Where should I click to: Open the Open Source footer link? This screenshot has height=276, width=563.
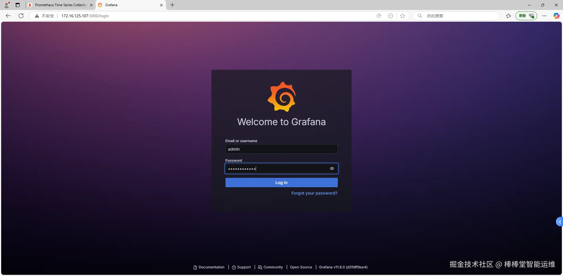301,267
